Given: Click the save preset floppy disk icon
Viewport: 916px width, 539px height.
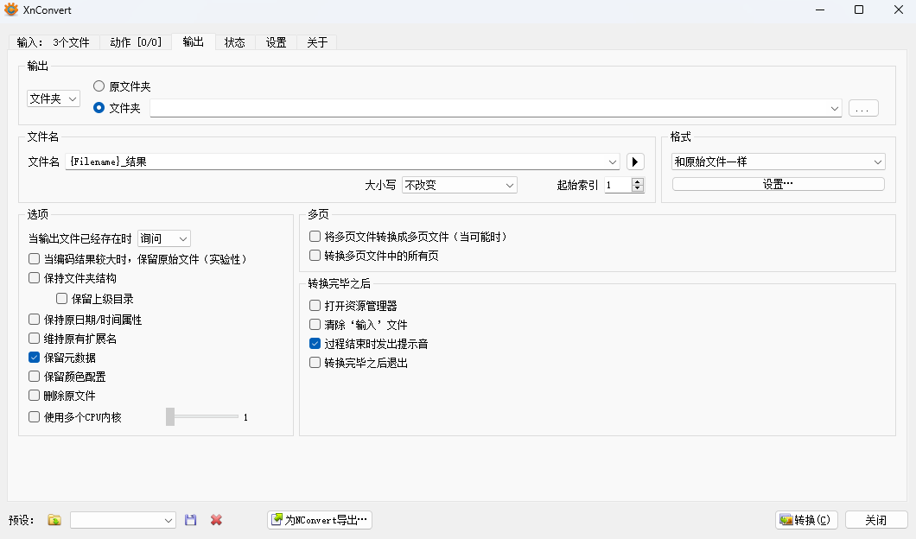Looking at the screenshot, I should (191, 520).
